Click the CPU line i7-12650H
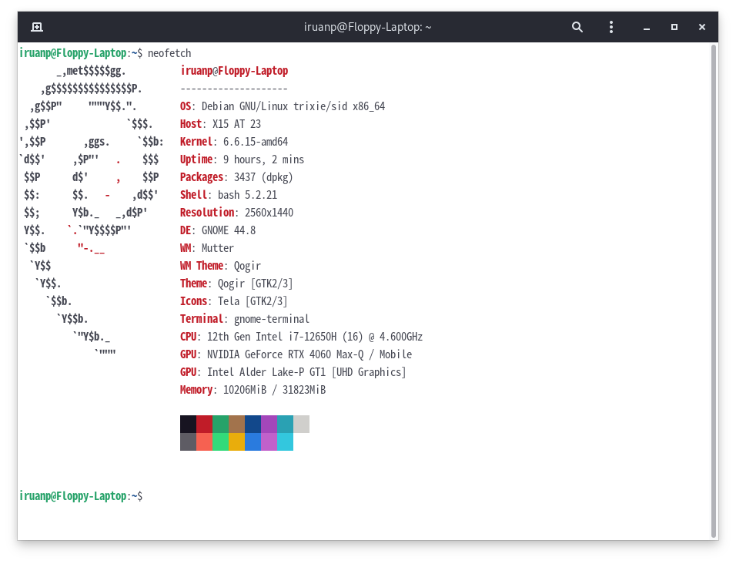This screenshot has height=564, width=736. tap(301, 337)
